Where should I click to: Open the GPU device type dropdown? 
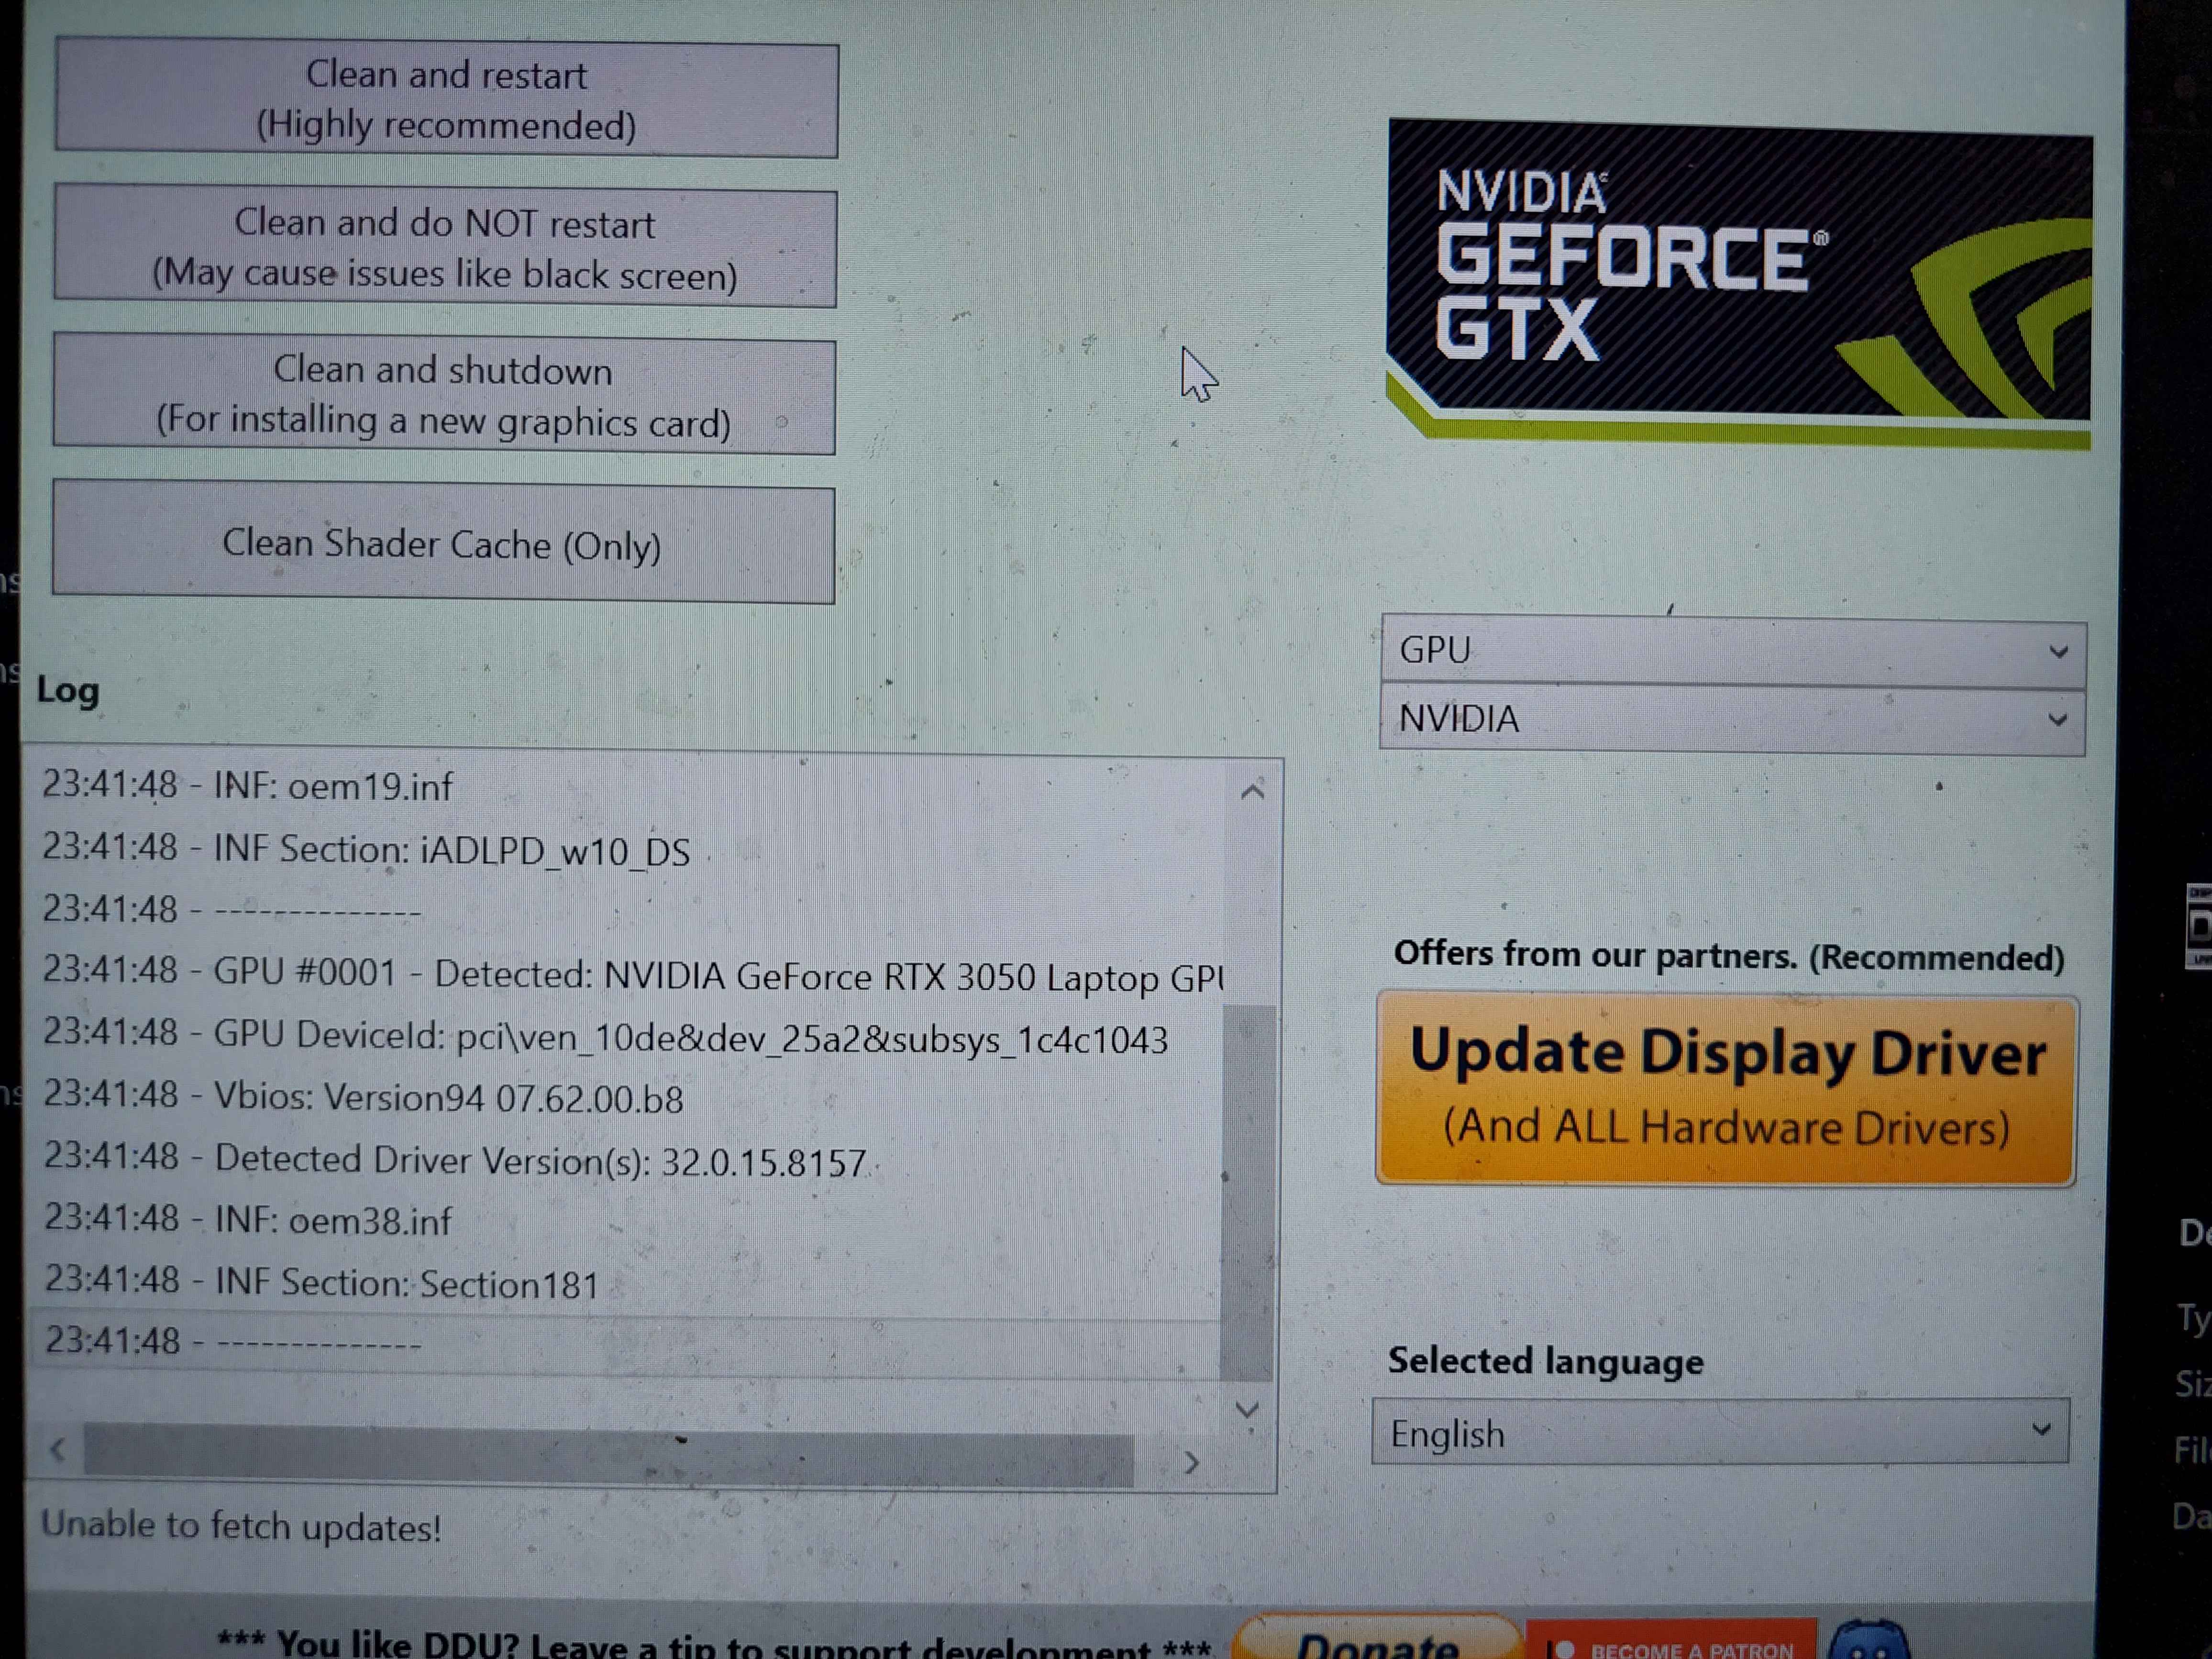click(x=1732, y=651)
